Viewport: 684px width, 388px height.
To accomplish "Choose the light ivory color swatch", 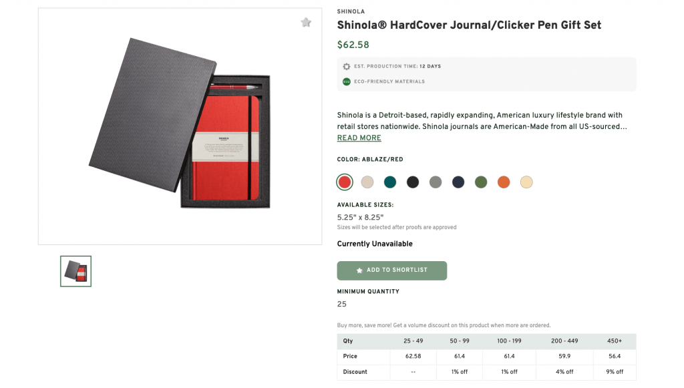I will pos(526,182).
